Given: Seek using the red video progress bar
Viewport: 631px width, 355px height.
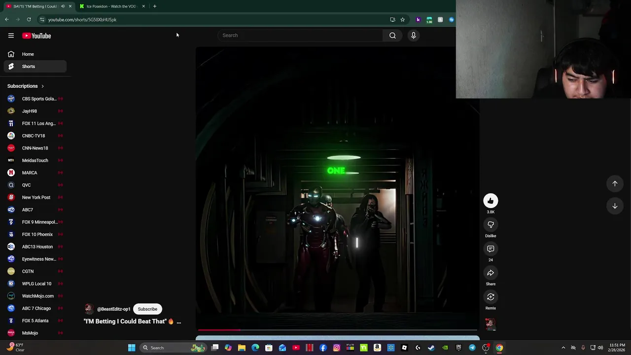Looking at the screenshot, I should point(338,330).
